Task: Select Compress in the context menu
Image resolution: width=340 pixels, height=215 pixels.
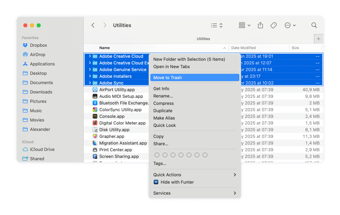Action: tap(163, 103)
